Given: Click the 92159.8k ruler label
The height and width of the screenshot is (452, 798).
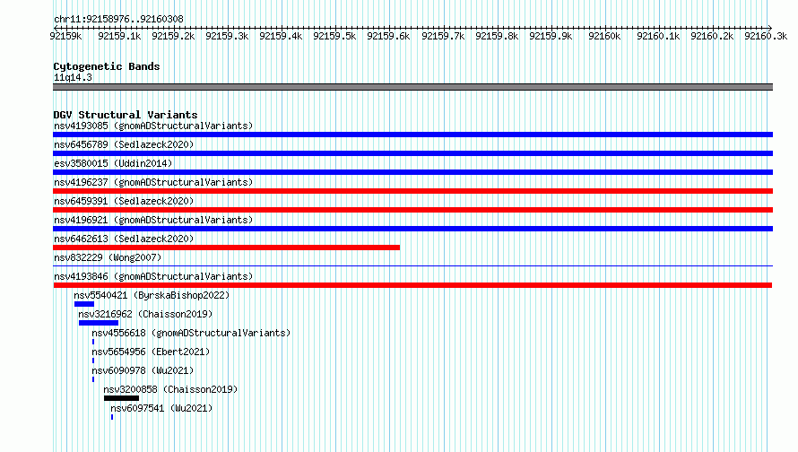Looking at the screenshot, I should pyautogui.click(x=497, y=36).
